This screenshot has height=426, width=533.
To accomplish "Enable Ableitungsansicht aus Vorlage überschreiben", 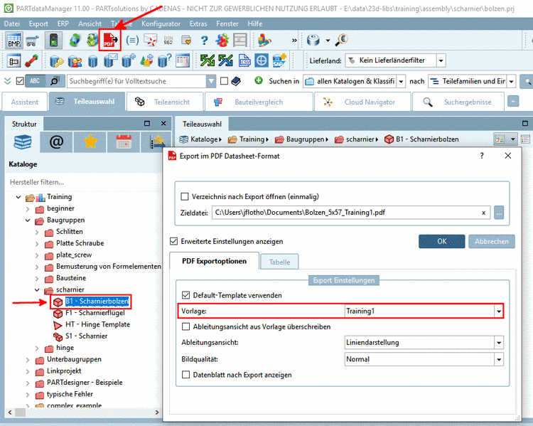I will (x=186, y=326).
